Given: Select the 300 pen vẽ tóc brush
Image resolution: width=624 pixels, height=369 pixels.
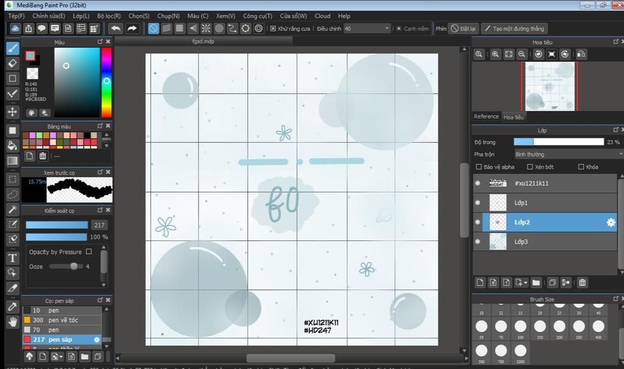Looking at the screenshot, I should [x=62, y=320].
